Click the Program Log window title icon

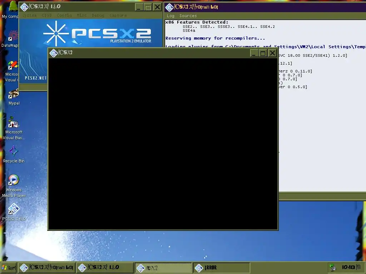(169, 7)
